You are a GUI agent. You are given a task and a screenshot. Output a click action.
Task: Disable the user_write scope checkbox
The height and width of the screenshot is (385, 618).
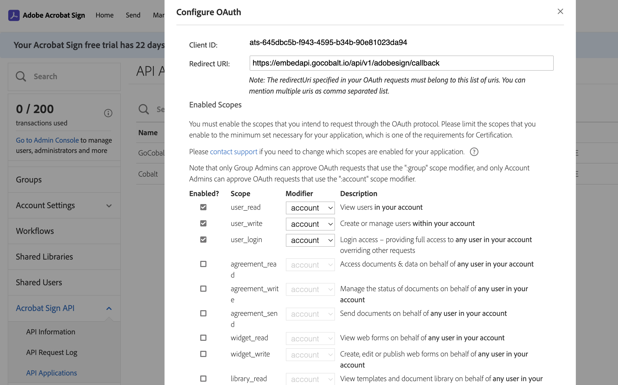click(x=203, y=223)
